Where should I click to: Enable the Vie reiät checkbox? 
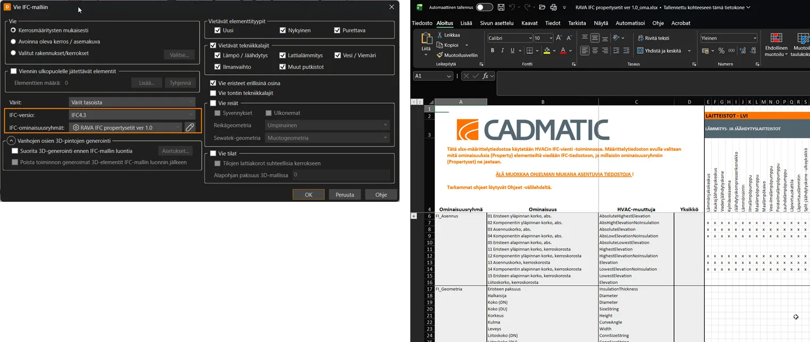[213, 103]
